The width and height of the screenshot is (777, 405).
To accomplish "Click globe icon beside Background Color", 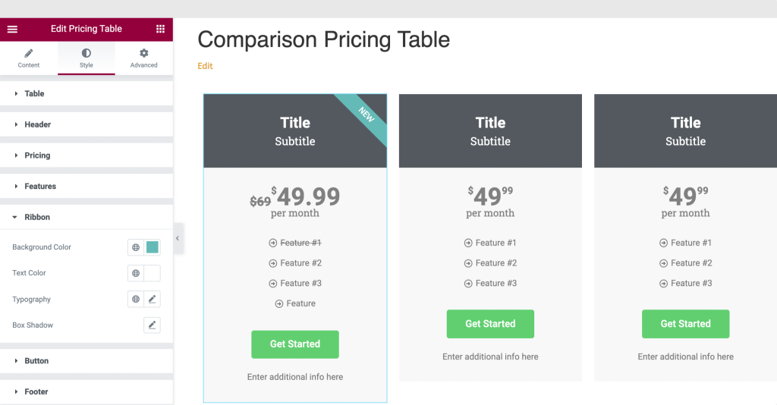I will coord(136,247).
